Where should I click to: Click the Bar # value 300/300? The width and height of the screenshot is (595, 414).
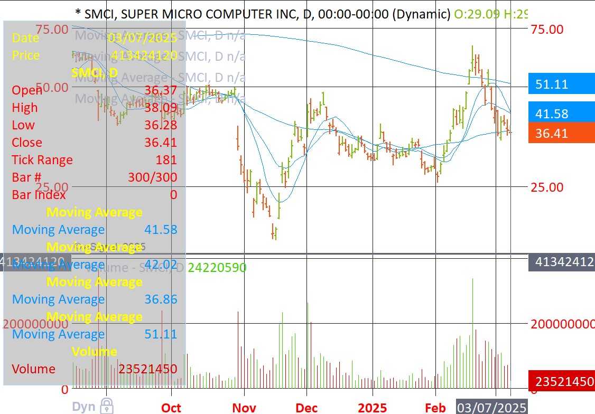153,177
